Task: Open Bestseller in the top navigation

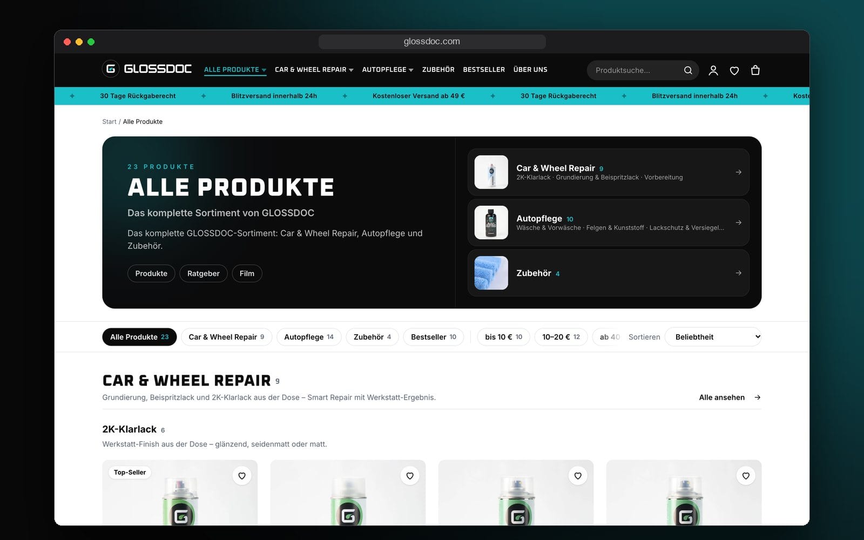Action: tap(484, 70)
